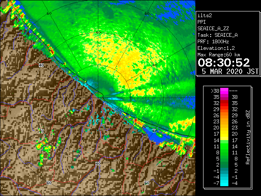Click the 'Reflectivity in dBZ' axis title

coord(248,137)
